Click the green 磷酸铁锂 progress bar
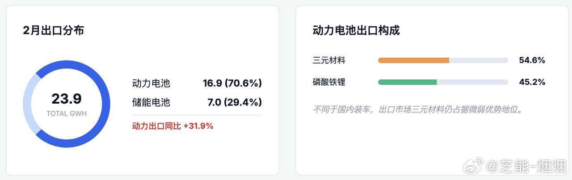The width and height of the screenshot is (572, 180). pos(407,82)
